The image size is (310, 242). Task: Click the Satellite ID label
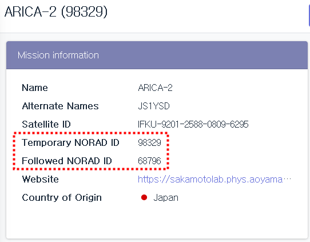pos(46,124)
